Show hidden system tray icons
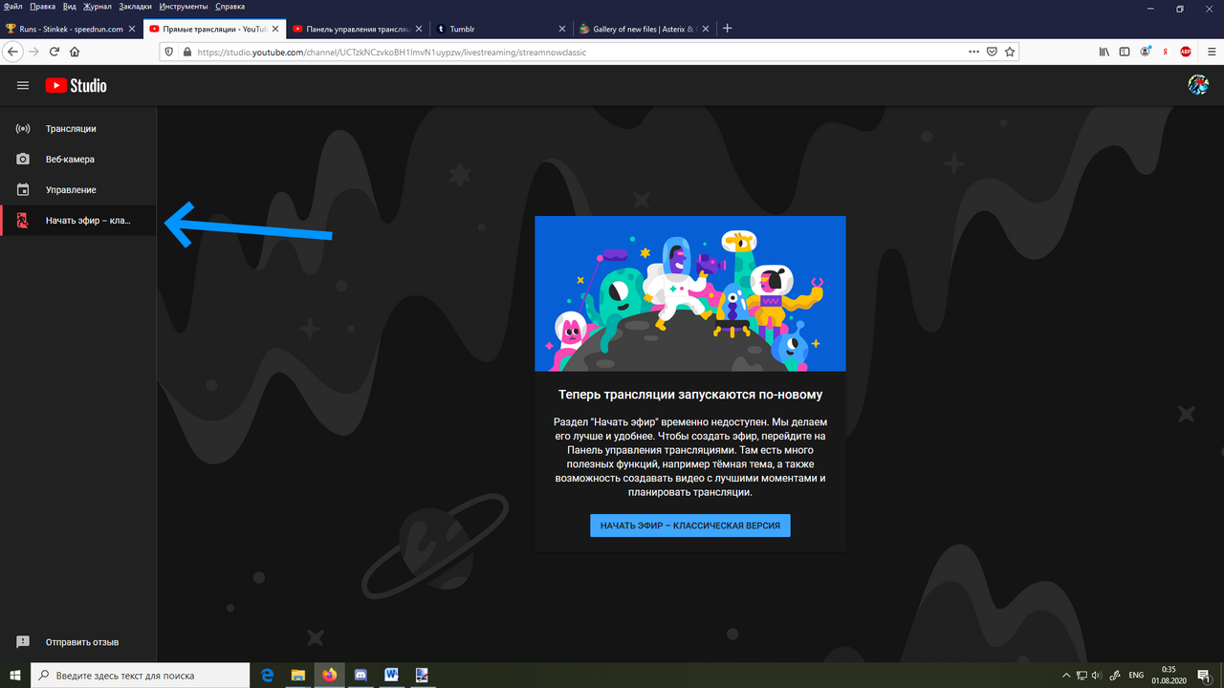Screen dimensions: 1224x688 click(1066, 675)
